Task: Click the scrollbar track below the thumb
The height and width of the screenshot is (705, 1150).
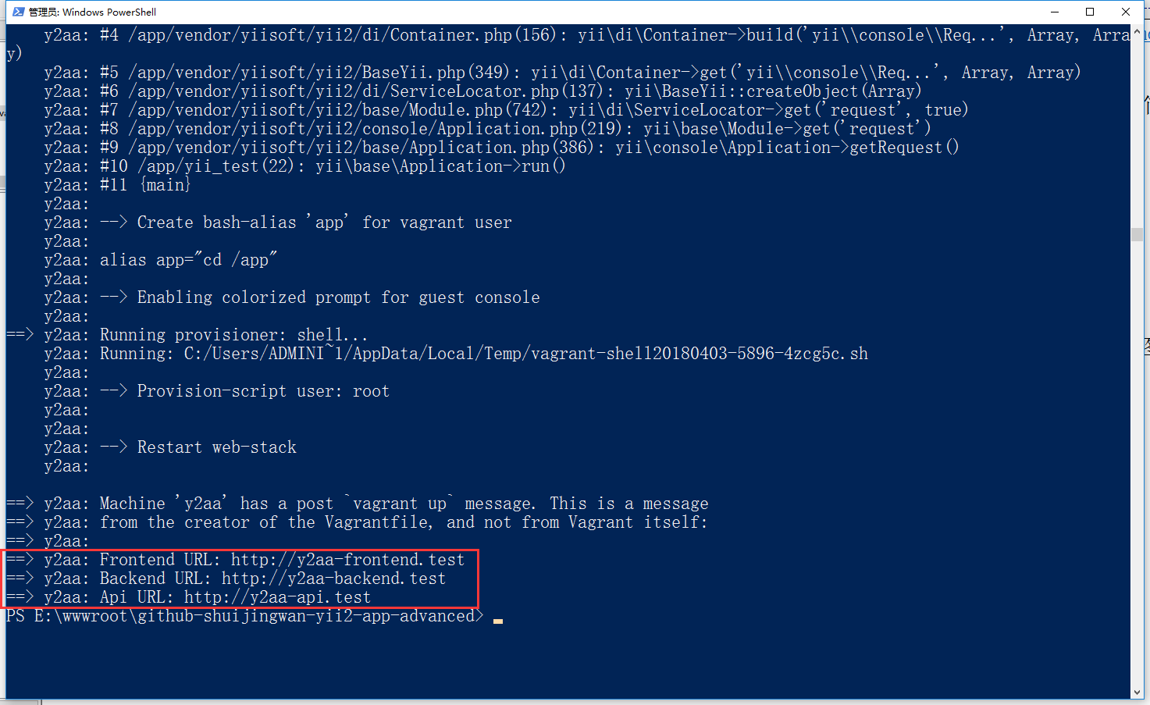Action: coord(1137,468)
